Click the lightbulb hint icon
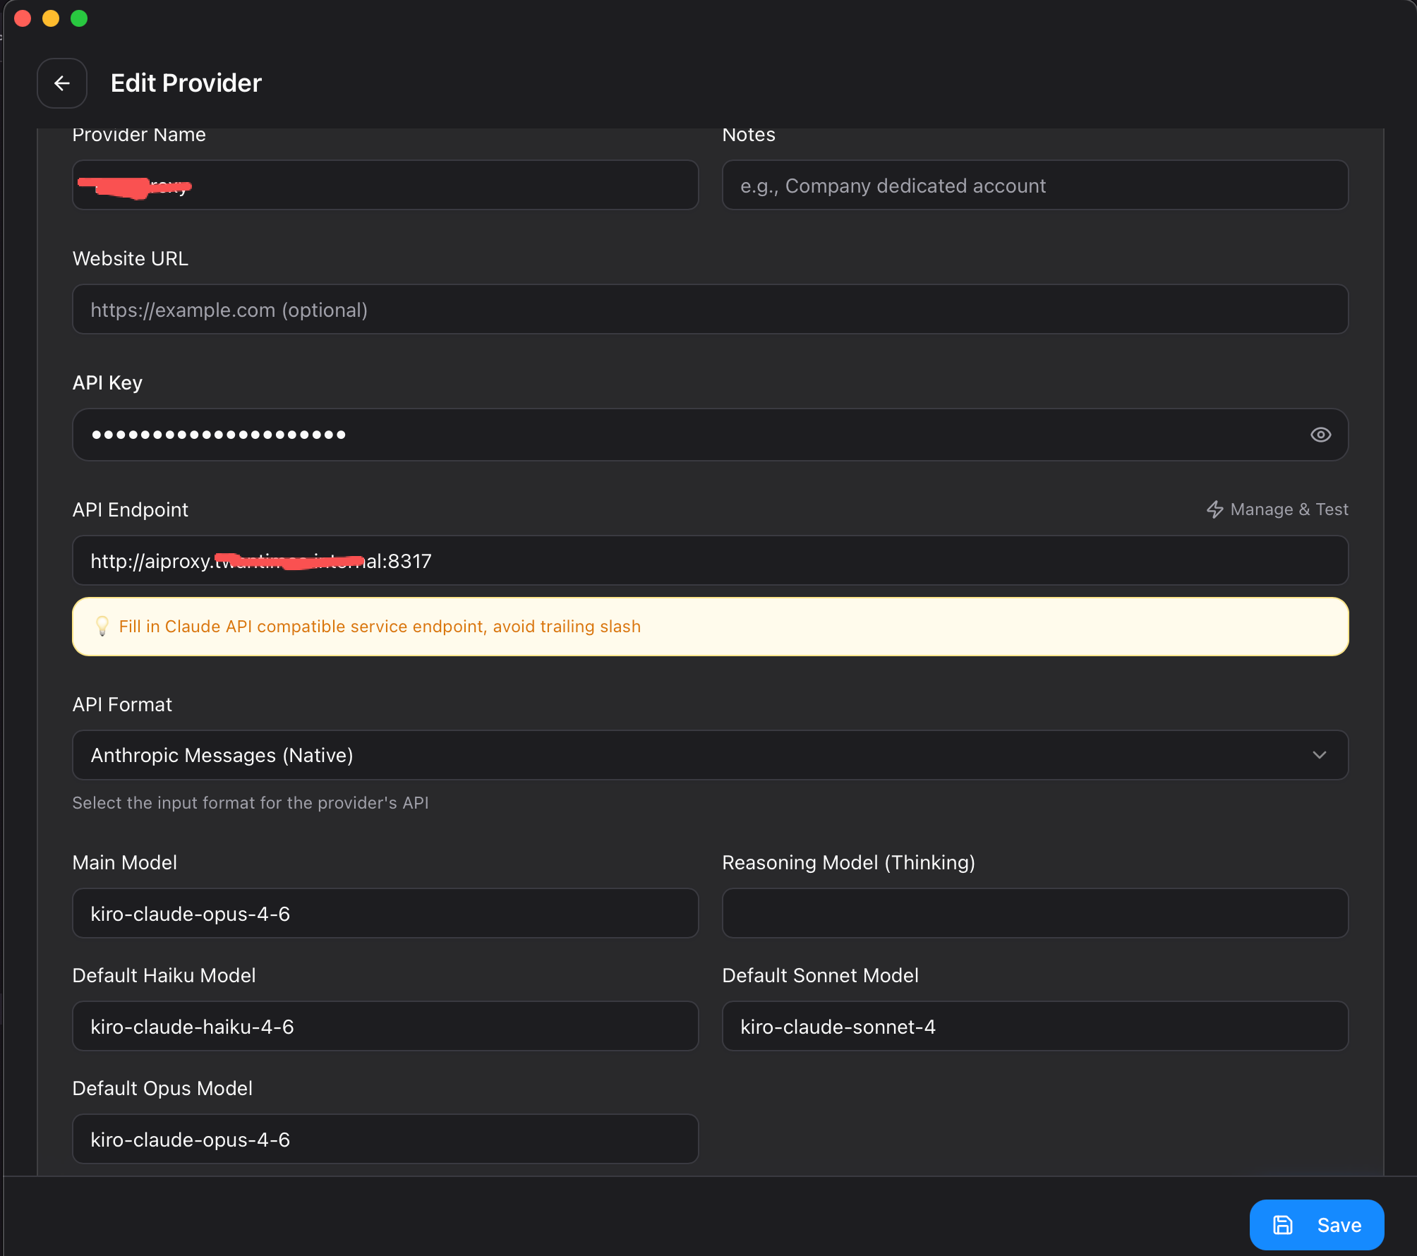The height and width of the screenshot is (1256, 1417). tap(102, 626)
